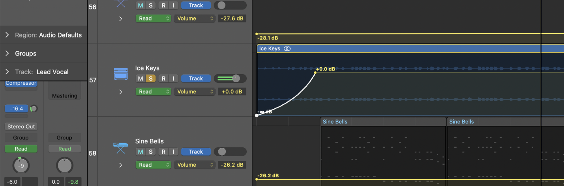Click Sine Bells track volume slider
This screenshot has height=186, width=564.
point(230,152)
